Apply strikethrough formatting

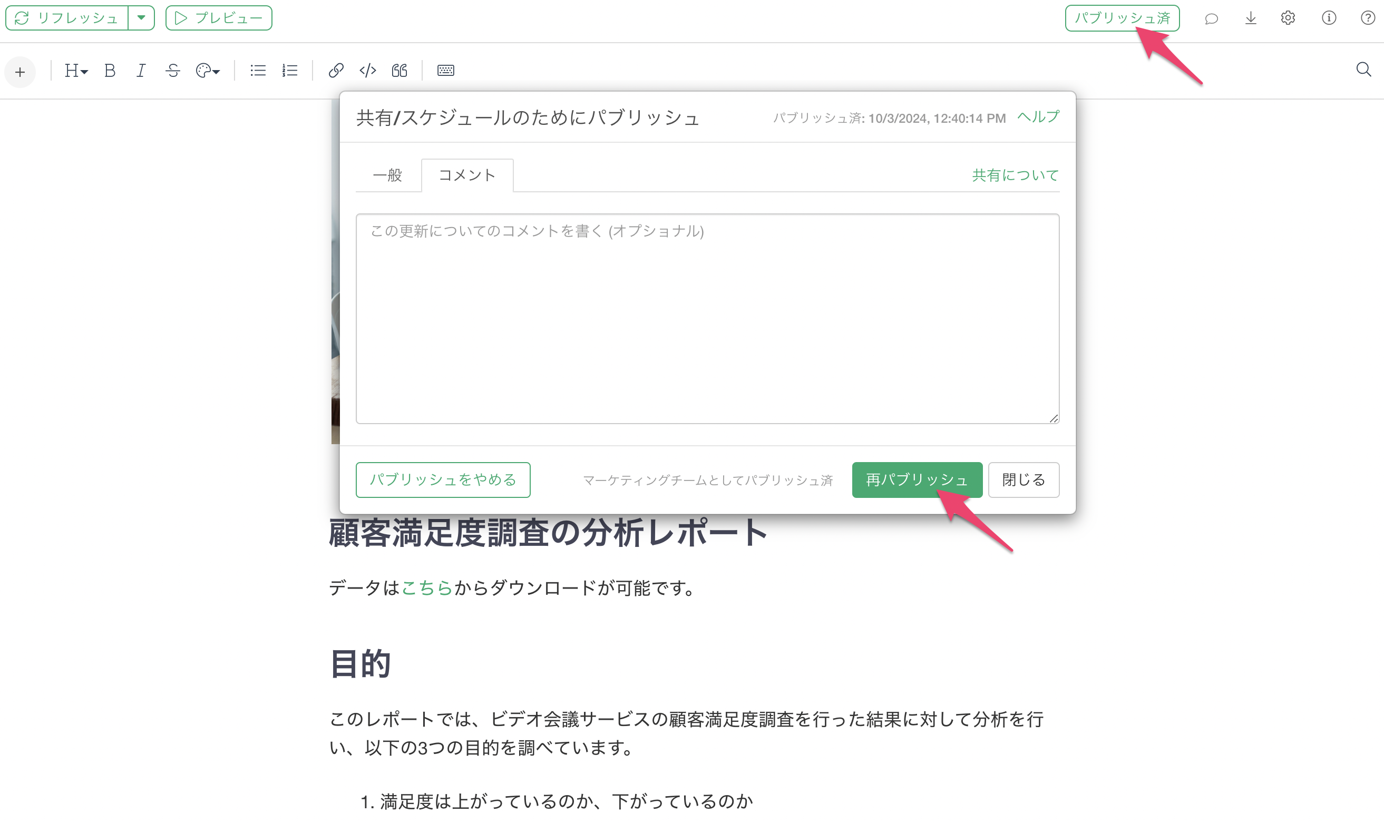(172, 71)
